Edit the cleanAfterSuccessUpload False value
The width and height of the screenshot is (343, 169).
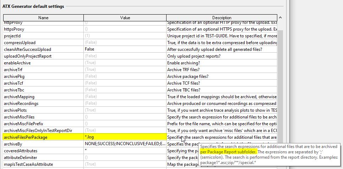pyautogui.click(x=125, y=49)
